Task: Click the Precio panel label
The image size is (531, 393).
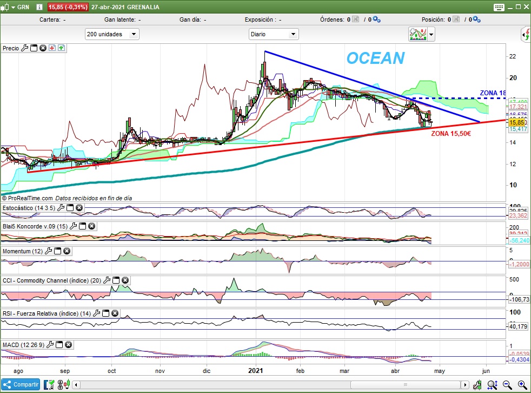Action: [11, 48]
